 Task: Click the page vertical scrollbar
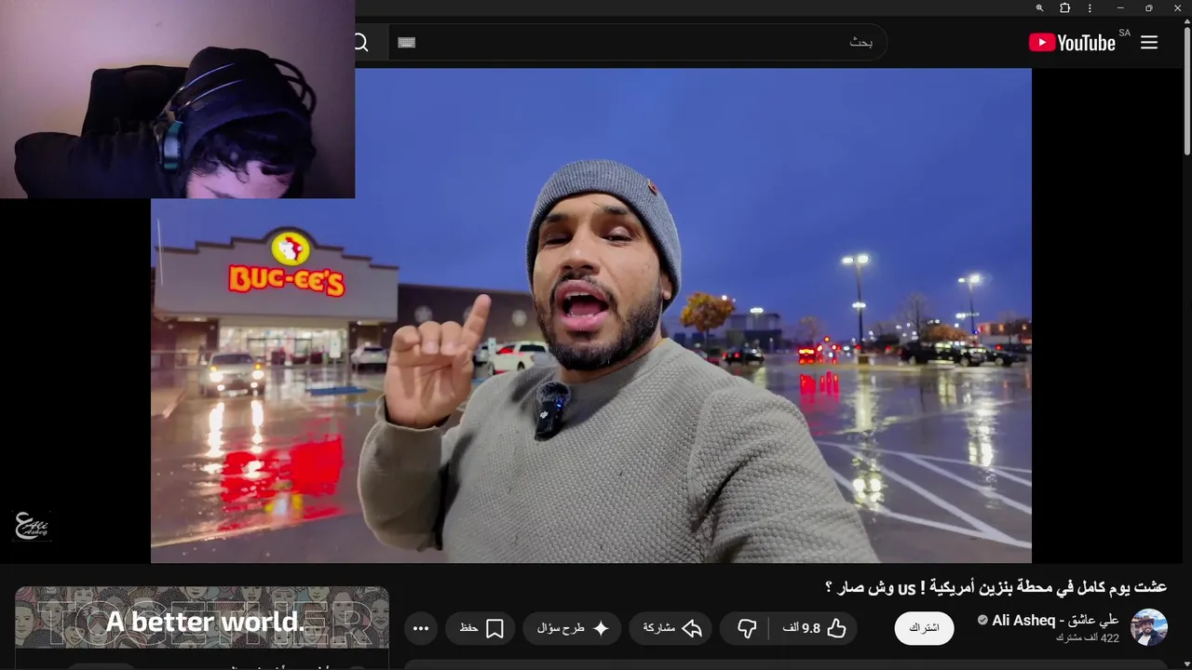pos(1186,91)
